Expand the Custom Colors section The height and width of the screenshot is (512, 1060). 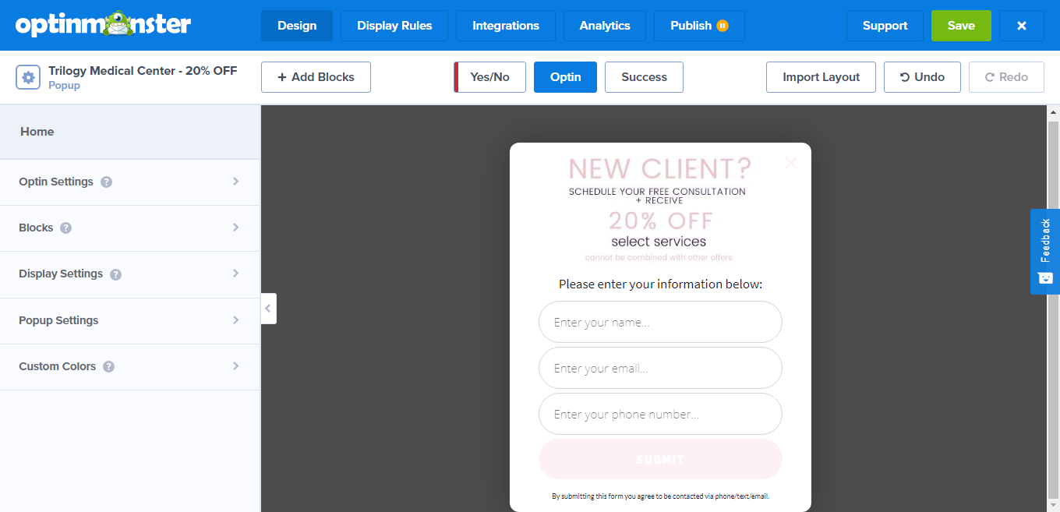(129, 366)
